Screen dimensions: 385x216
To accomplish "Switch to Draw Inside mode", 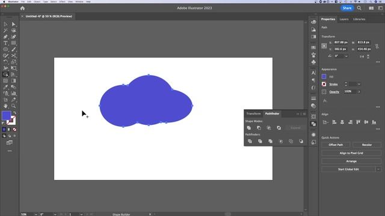I will click(14, 136).
